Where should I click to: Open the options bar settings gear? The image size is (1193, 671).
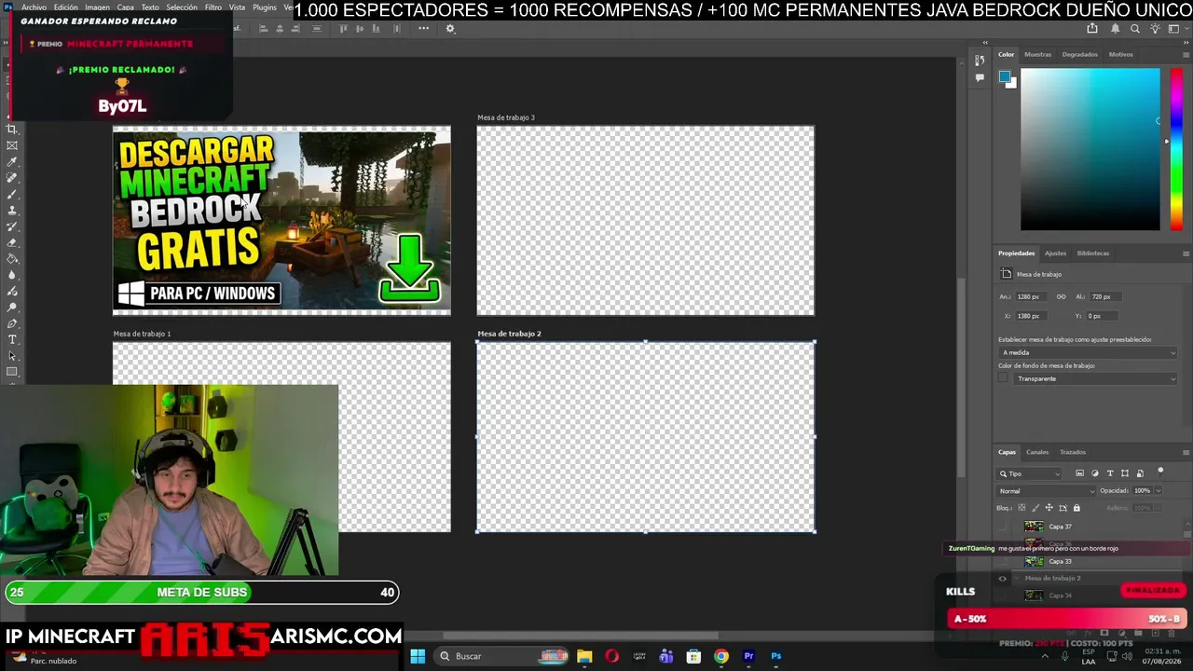coord(450,29)
